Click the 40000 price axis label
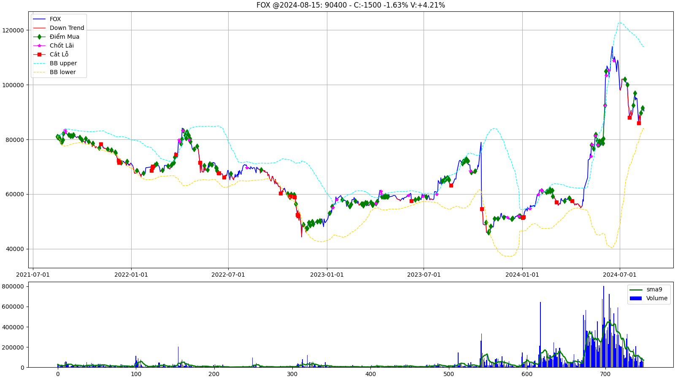Viewport: 675px width, 379px height. (15, 249)
